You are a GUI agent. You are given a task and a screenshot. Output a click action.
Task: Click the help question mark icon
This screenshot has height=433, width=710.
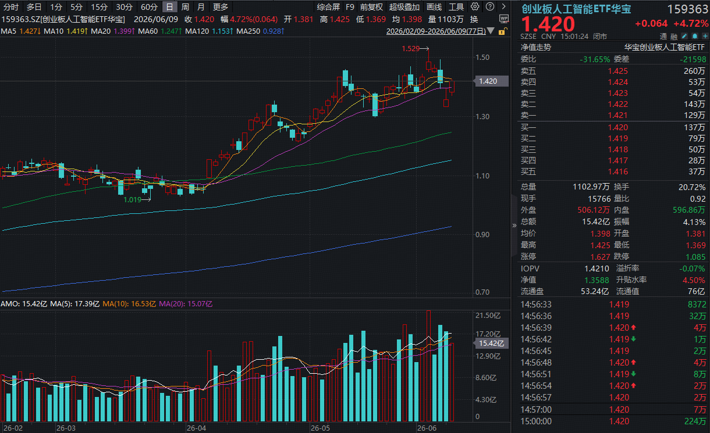(x=489, y=7)
